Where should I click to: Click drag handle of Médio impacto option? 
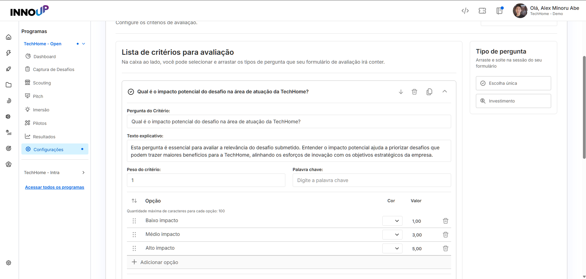click(134, 235)
